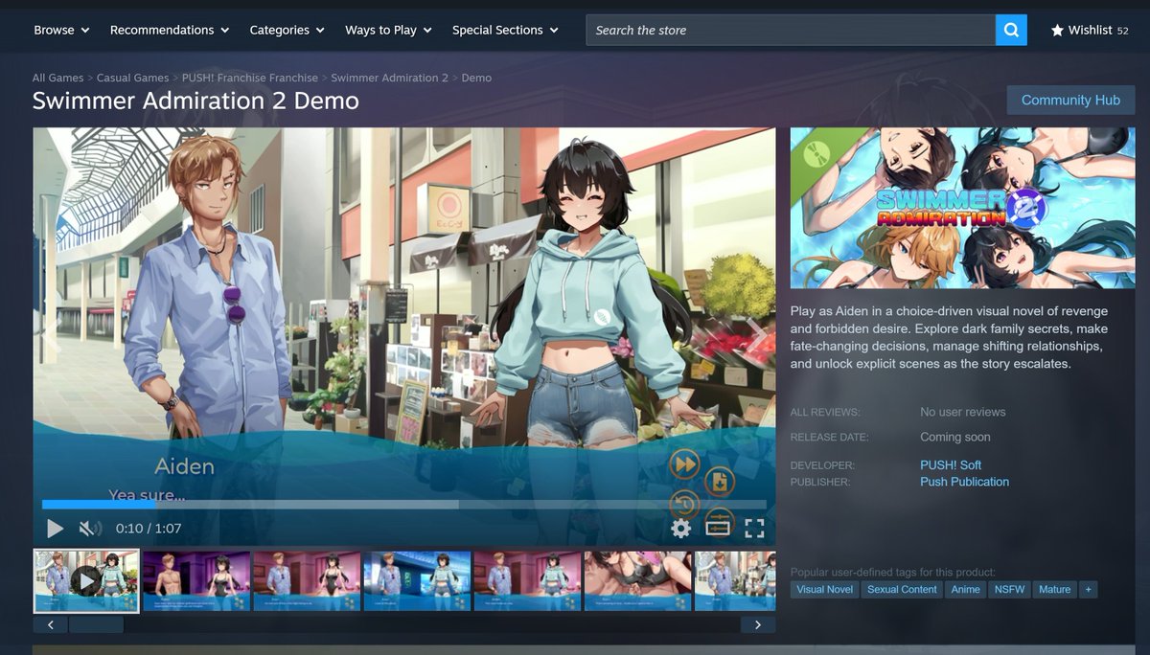Select the Mature tag
Screen dimensions: 1150x655
[x=1054, y=589]
